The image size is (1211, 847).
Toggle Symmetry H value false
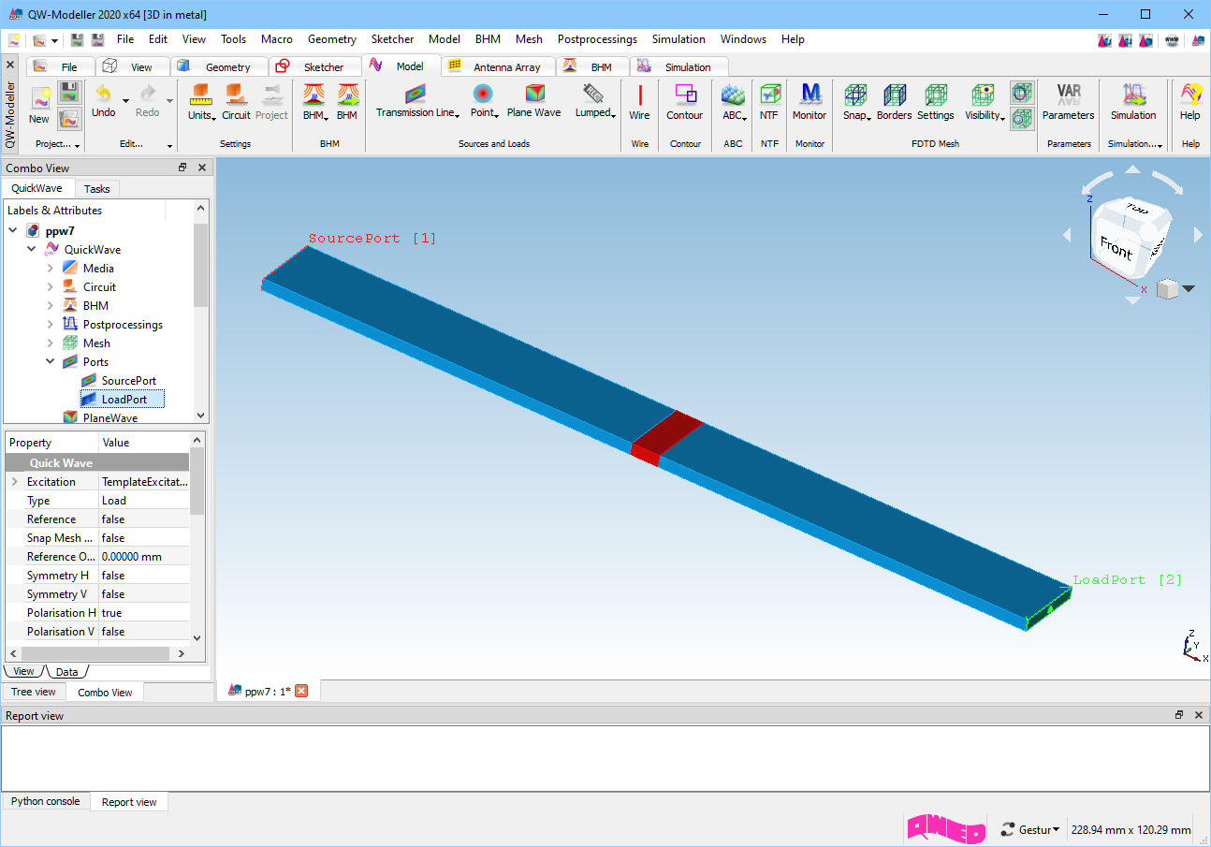[144, 576]
